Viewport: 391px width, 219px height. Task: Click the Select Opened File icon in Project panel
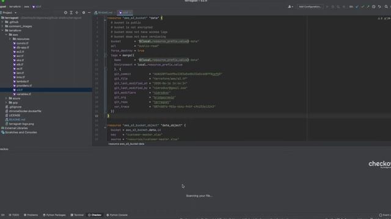point(65,13)
